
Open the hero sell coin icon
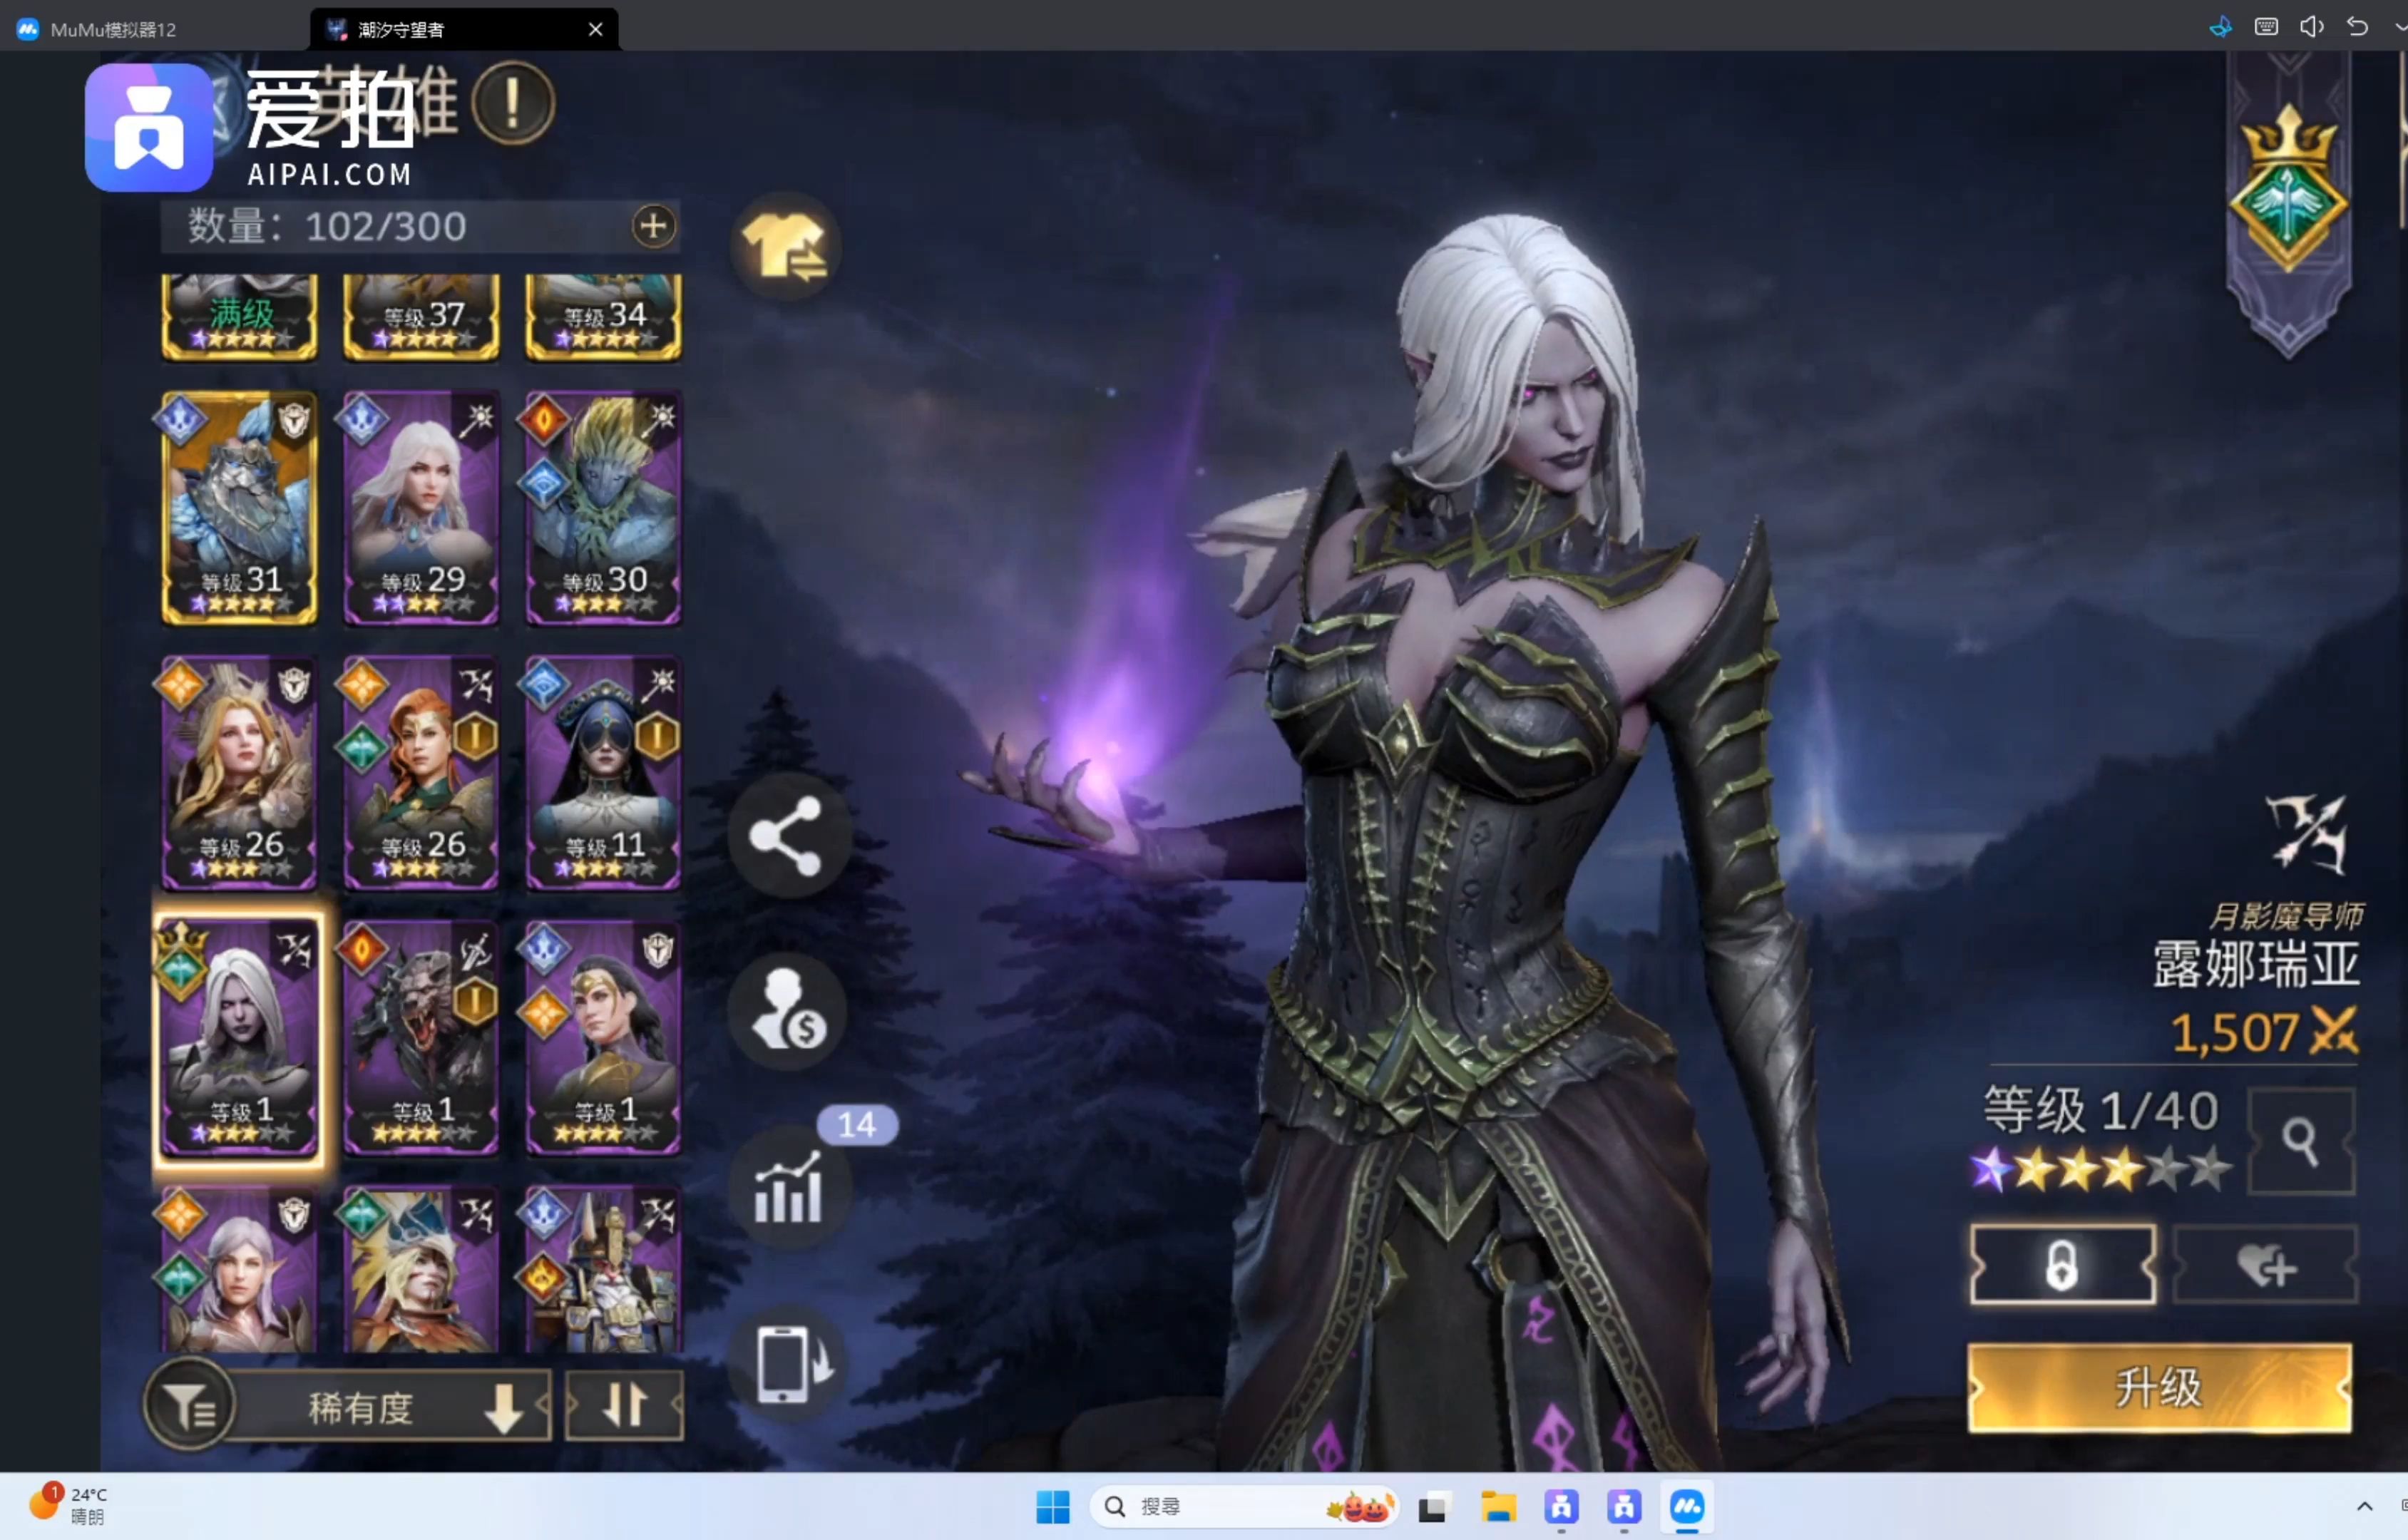click(788, 1011)
